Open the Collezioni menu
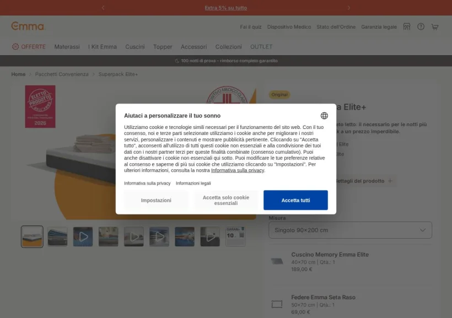The height and width of the screenshot is (318, 452). (228, 47)
